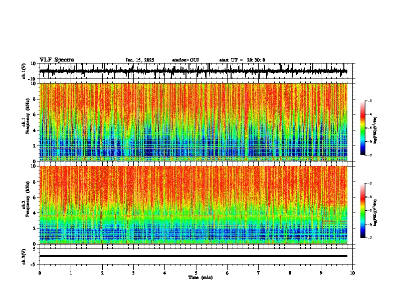Click the ch.2 spectrogram color scale bar
This screenshot has width=397, height=306.
tap(362, 210)
